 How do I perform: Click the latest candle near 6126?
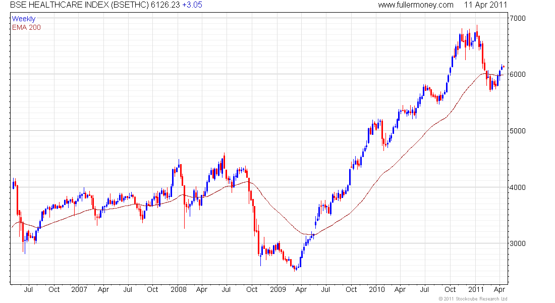(504, 67)
